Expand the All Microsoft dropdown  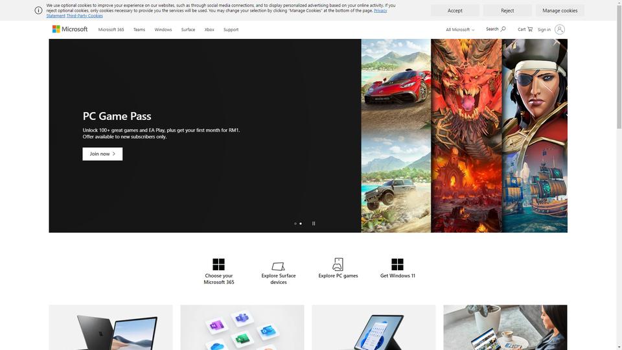460,29
